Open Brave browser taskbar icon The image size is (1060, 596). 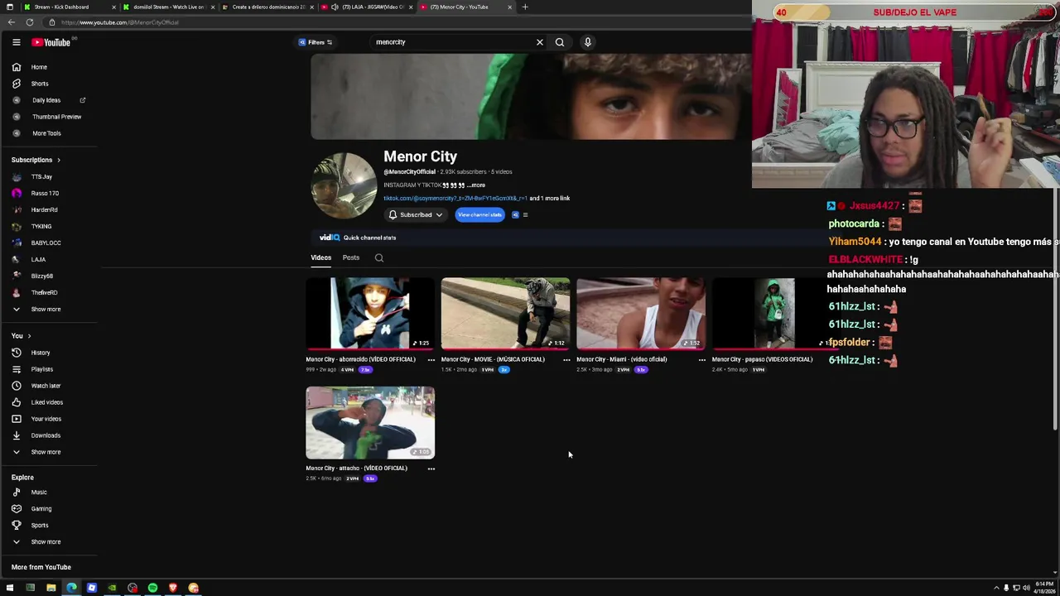tap(172, 588)
